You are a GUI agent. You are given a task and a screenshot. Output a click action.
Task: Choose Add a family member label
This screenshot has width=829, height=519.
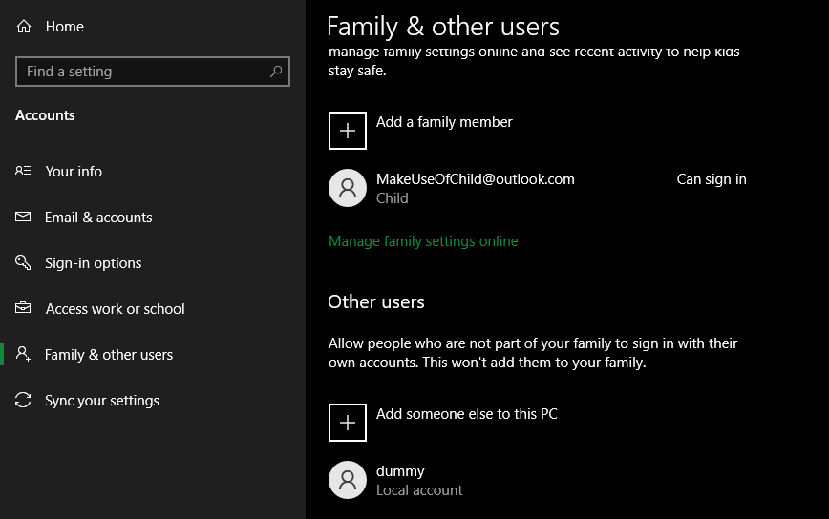click(444, 122)
